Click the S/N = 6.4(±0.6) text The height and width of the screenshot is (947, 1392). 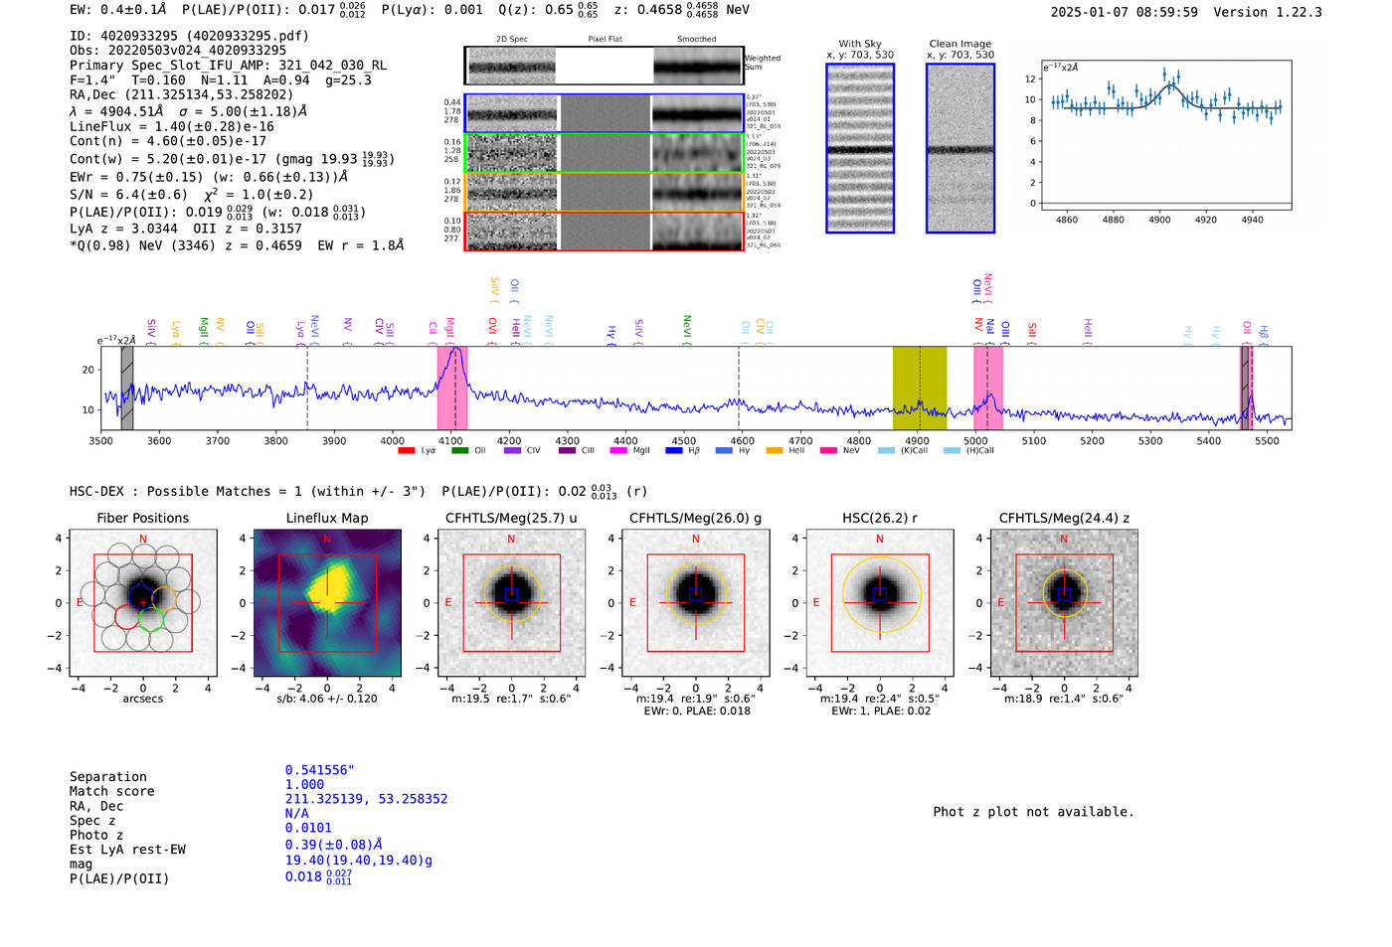pyautogui.click(x=128, y=195)
